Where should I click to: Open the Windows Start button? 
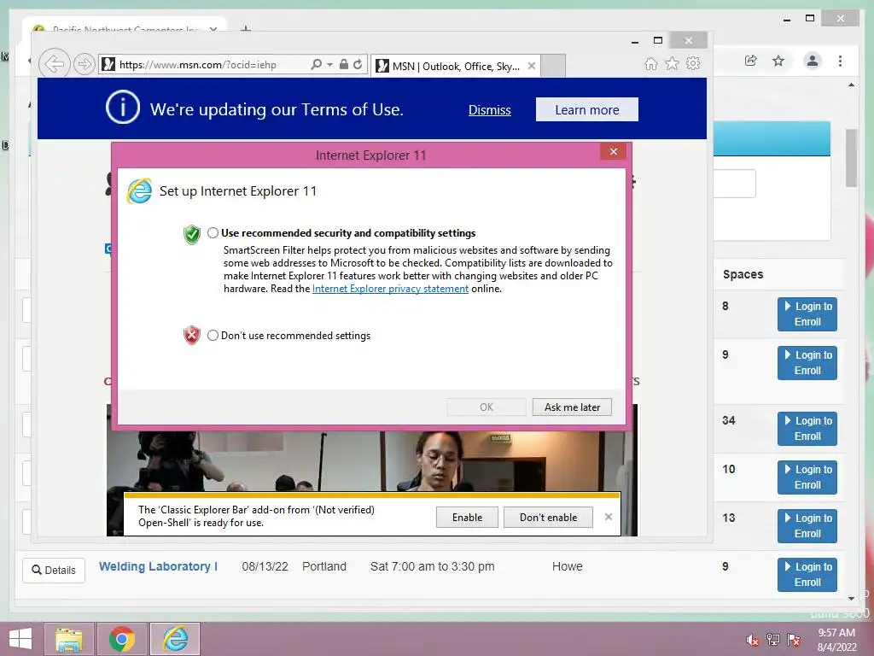[20, 639]
